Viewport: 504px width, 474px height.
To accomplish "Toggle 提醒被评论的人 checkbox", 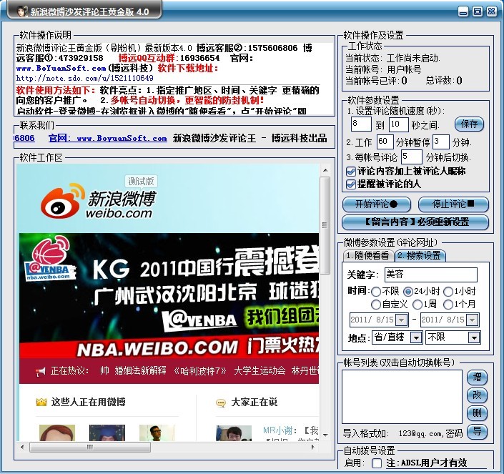I will (x=351, y=184).
